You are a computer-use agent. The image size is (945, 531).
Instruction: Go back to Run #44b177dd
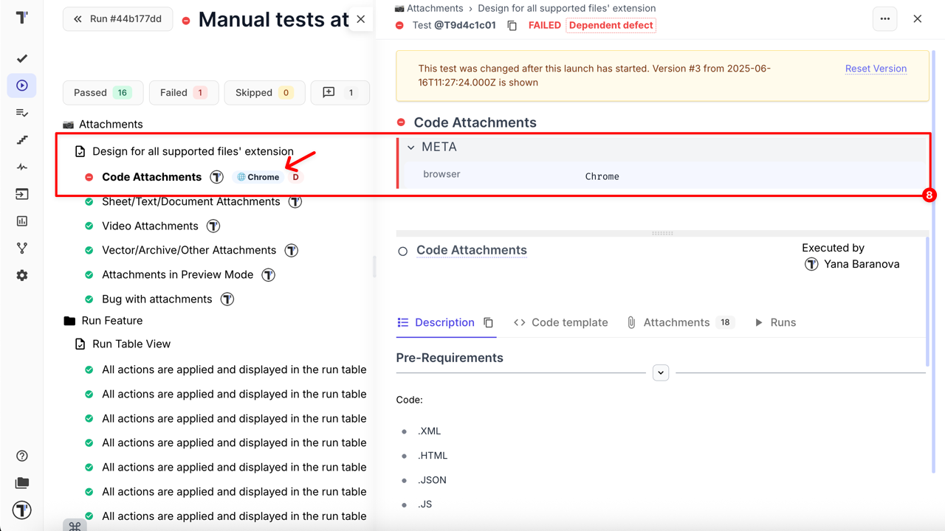click(x=118, y=19)
